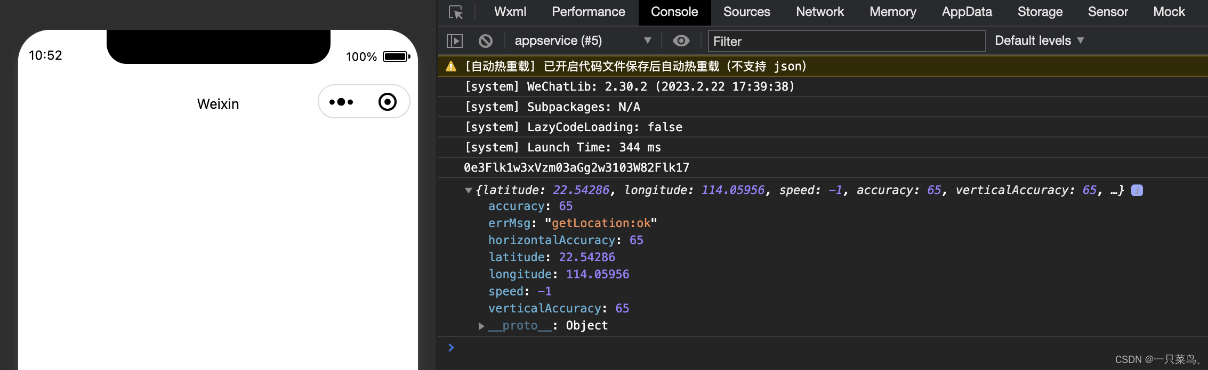The width and height of the screenshot is (1208, 370).
Task: Switch to the Memory tab
Action: click(x=893, y=12)
